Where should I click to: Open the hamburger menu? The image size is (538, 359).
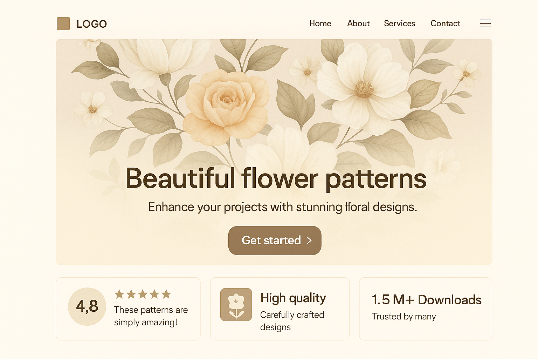coord(485,23)
